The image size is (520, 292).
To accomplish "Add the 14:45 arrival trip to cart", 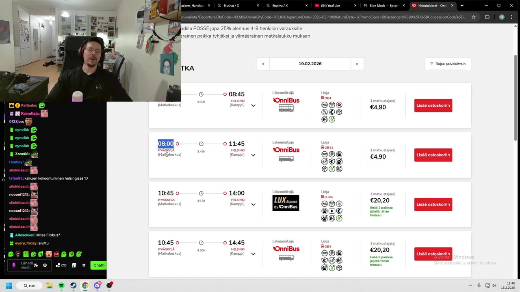I will [x=433, y=254].
